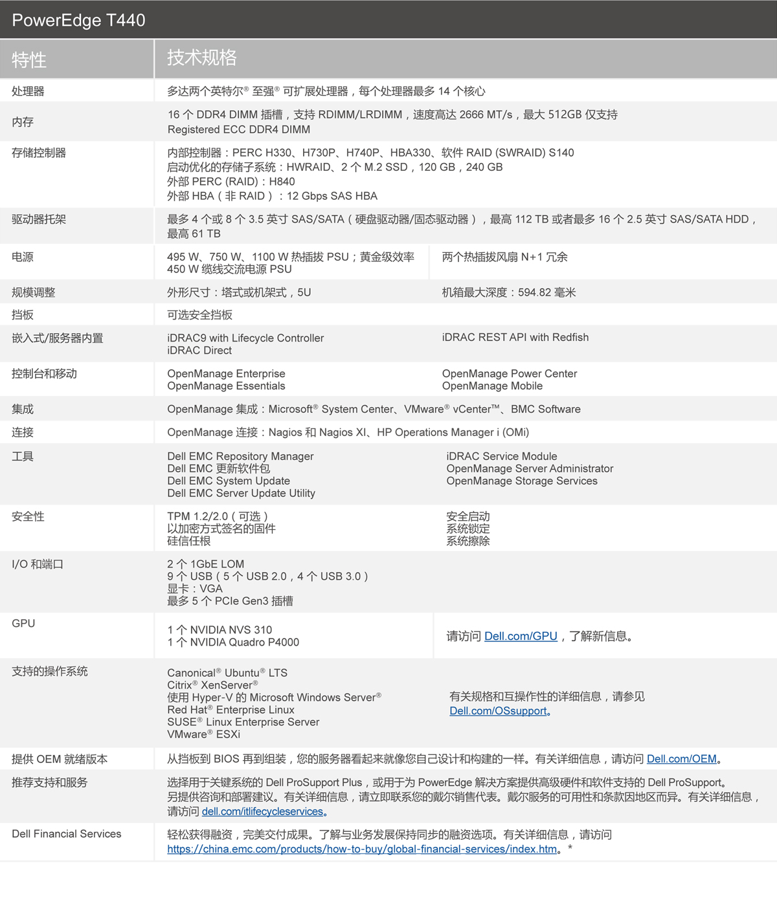
Task: Select the 安全性 row label
Action: (x=27, y=516)
